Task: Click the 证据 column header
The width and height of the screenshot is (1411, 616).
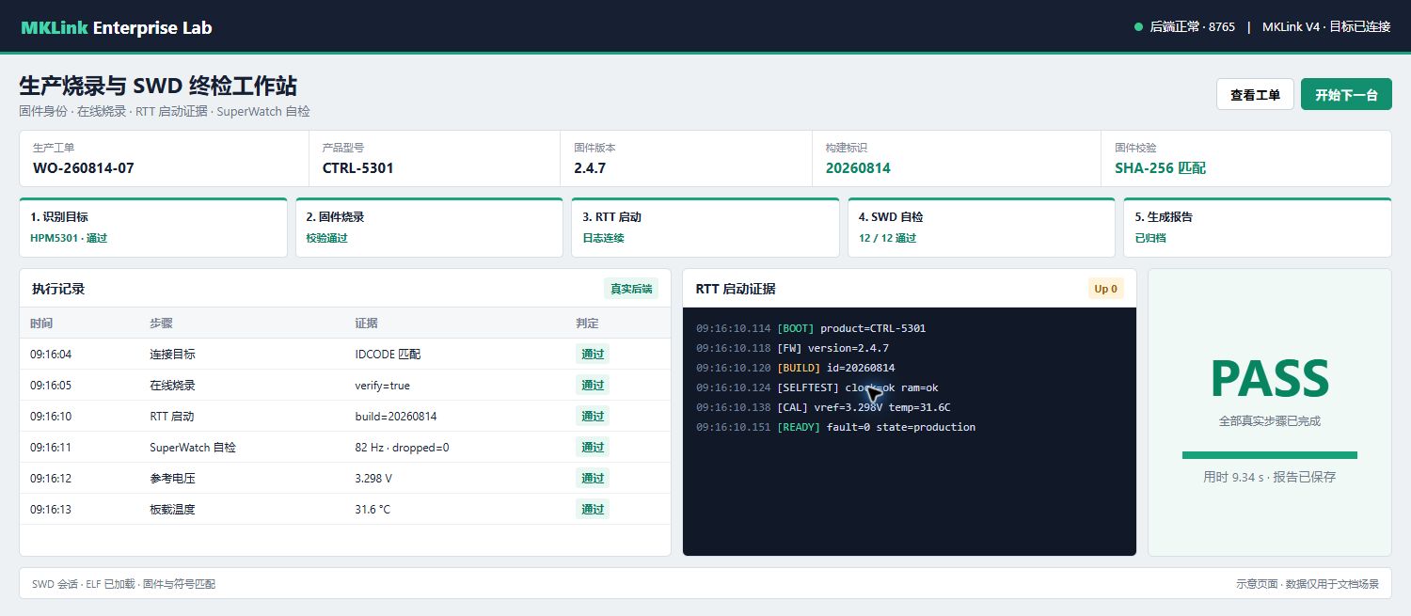Action: tap(367, 324)
